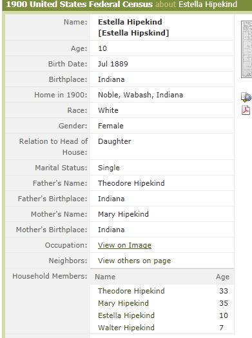This screenshot has height=338, width=252.
Task: Click the Age value 10 field
Action: pos(102,48)
